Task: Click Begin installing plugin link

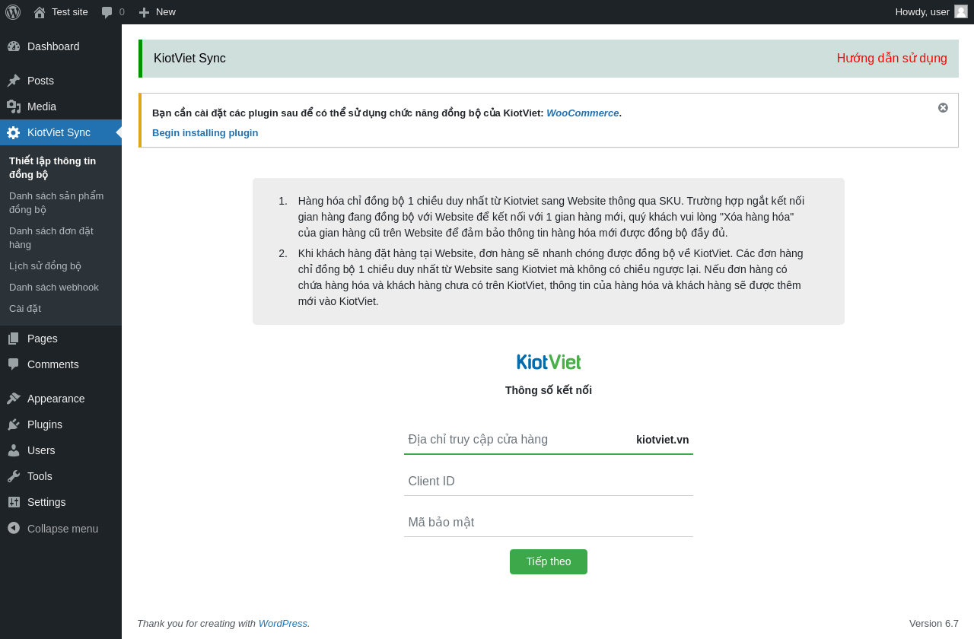Action: pyautogui.click(x=205, y=133)
